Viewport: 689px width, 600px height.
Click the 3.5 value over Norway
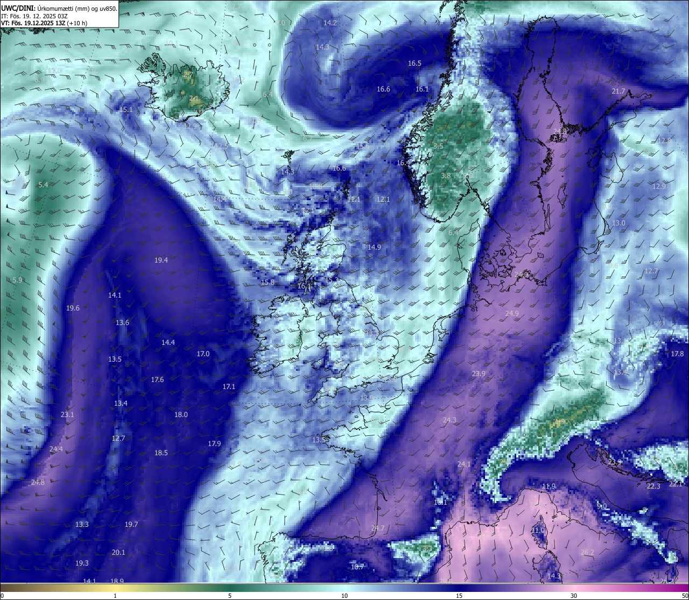438,146
